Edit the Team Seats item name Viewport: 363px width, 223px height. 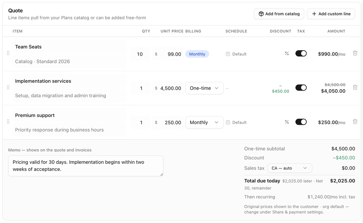pos(69,47)
